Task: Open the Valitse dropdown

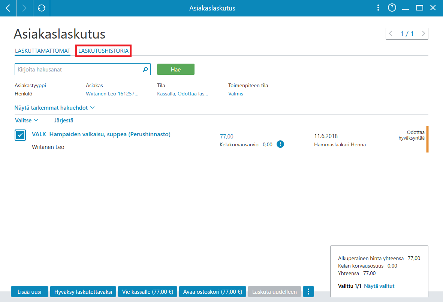Action: tap(26, 121)
